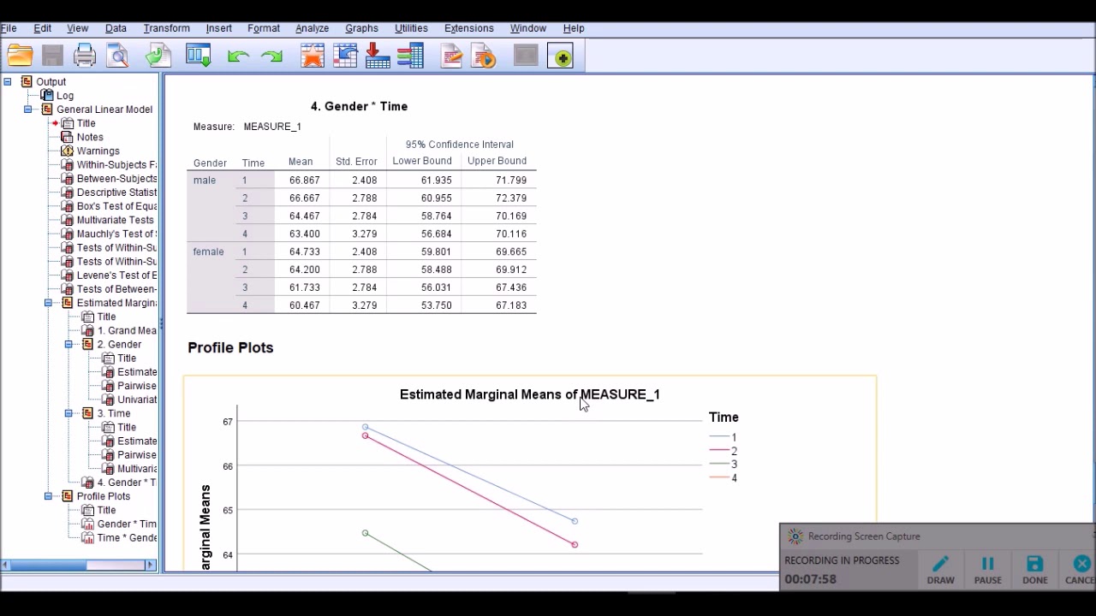Screen dimensions: 1096x616
Task: Open the Analyze menu
Action: click(312, 28)
